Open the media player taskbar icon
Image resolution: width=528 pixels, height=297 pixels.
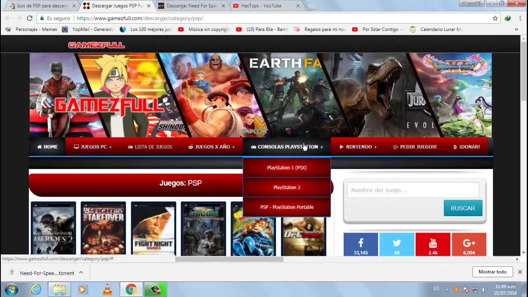pyautogui.click(x=82, y=290)
